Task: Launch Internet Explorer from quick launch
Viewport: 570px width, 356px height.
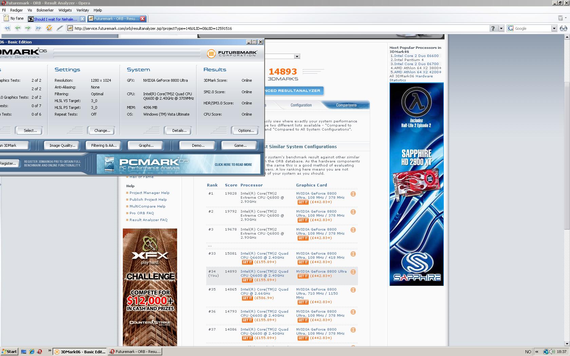Action: tap(32, 352)
